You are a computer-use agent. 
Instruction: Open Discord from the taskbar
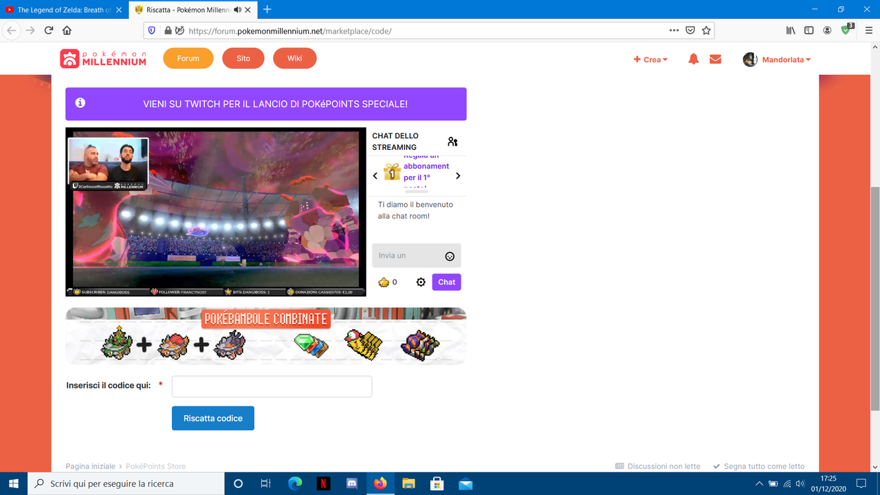(x=351, y=484)
